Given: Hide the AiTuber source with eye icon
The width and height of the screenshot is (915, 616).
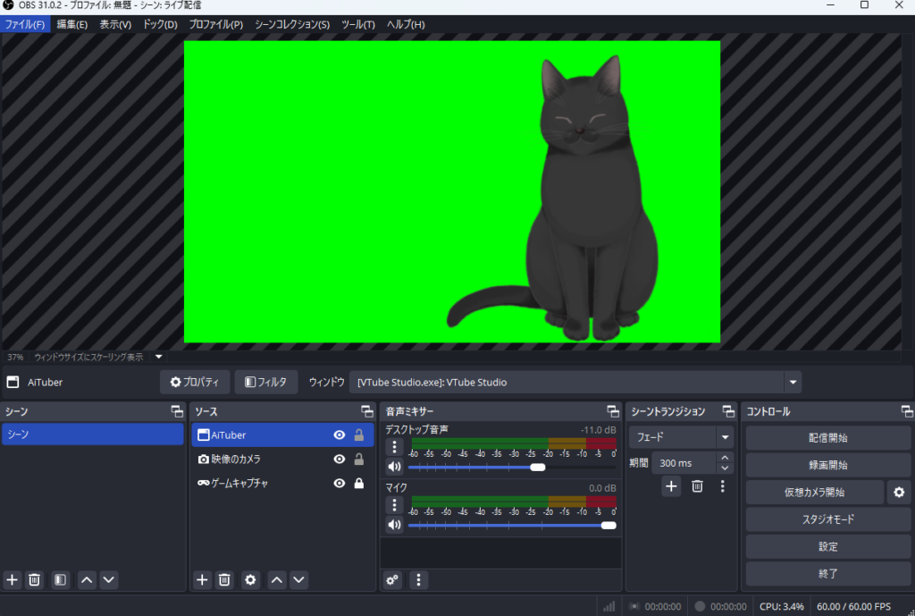Looking at the screenshot, I should click(x=340, y=435).
